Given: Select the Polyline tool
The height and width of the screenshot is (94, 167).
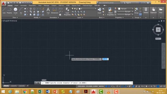Looking at the screenshot, I should coord(9,11).
